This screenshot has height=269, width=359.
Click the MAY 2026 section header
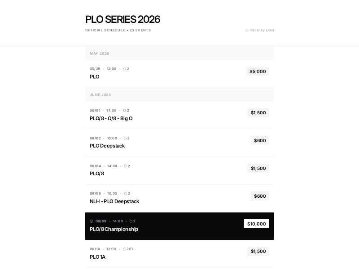[x=99, y=53]
